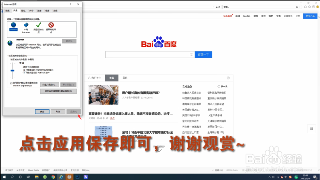
Task: Click 将所有区域重置为默认级别 button
Action: [x=58, y=91]
